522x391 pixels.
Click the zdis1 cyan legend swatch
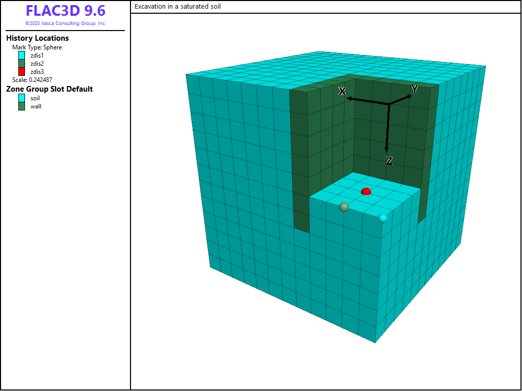coord(21,55)
